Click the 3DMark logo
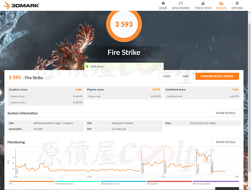251x190 pixels. [20, 5]
